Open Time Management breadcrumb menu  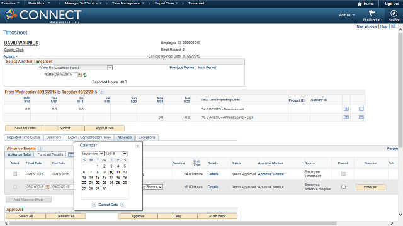click(128, 3)
